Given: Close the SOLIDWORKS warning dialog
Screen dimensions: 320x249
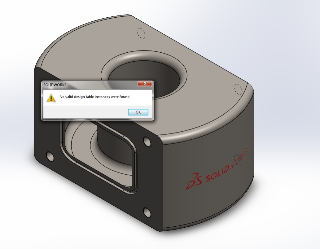Looking at the screenshot, I should click(145, 83).
